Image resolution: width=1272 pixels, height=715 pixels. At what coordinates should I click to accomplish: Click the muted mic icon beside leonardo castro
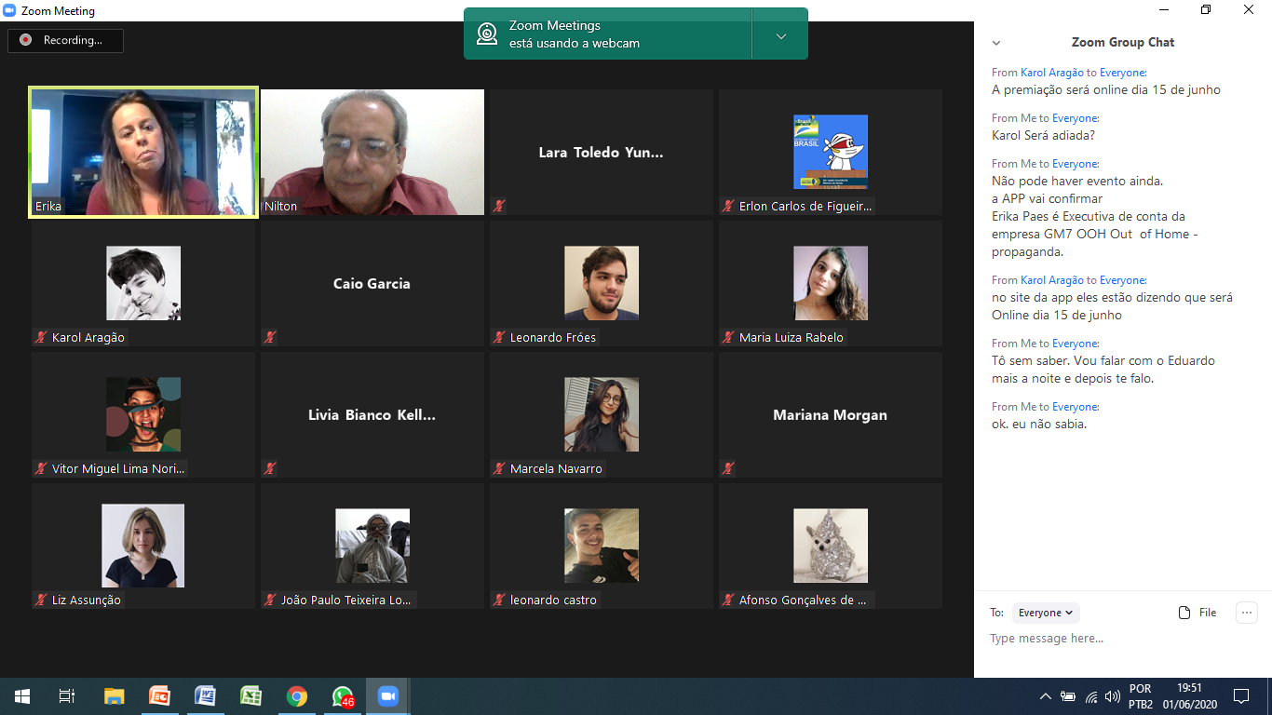pyautogui.click(x=499, y=600)
